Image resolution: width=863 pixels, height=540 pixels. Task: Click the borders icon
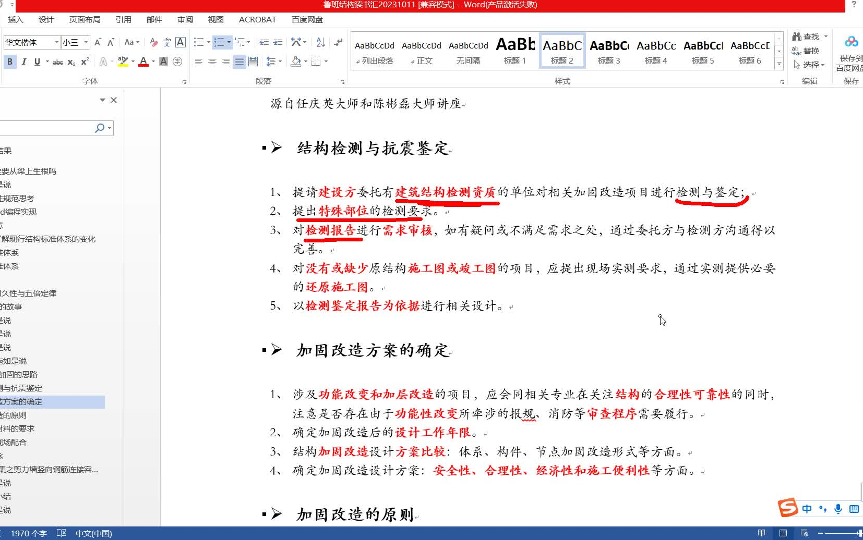pos(316,62)
